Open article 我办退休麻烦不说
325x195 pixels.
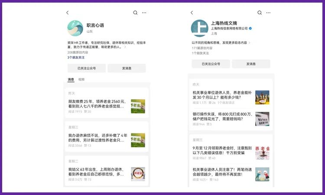[x=98, y=138]
